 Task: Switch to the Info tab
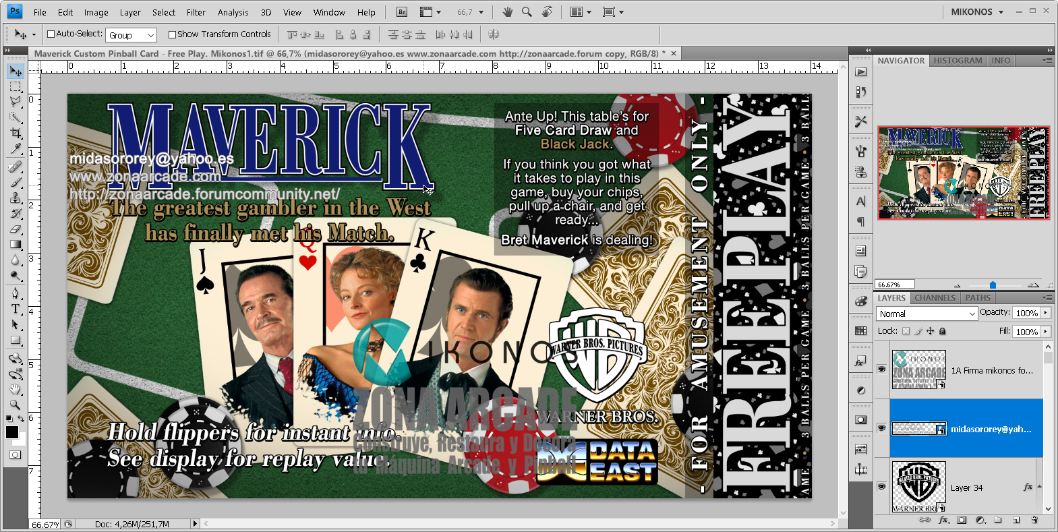(1001, 61)
